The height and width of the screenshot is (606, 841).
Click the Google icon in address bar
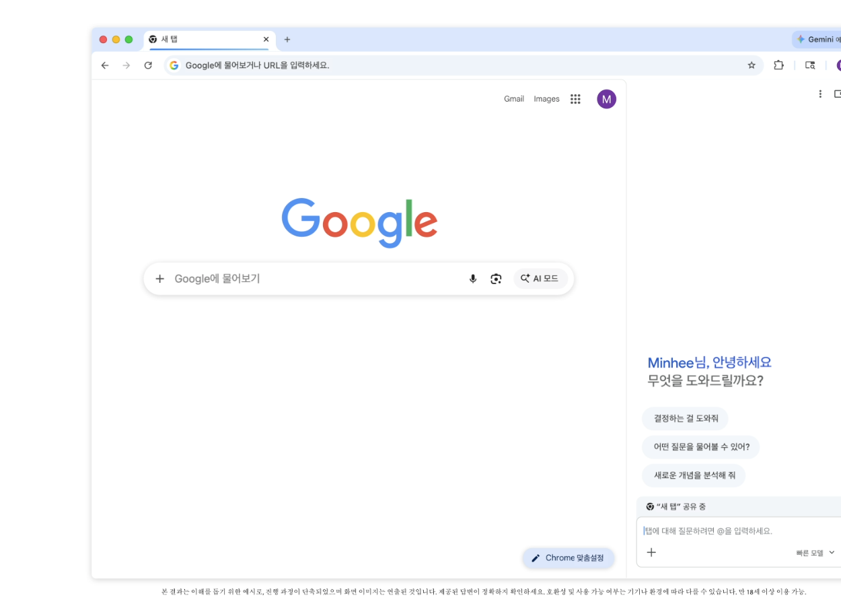point(174,65)
